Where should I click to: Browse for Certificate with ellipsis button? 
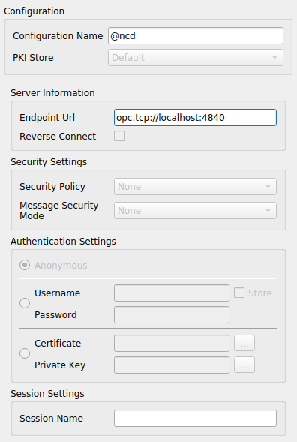(x=244, y=343)
